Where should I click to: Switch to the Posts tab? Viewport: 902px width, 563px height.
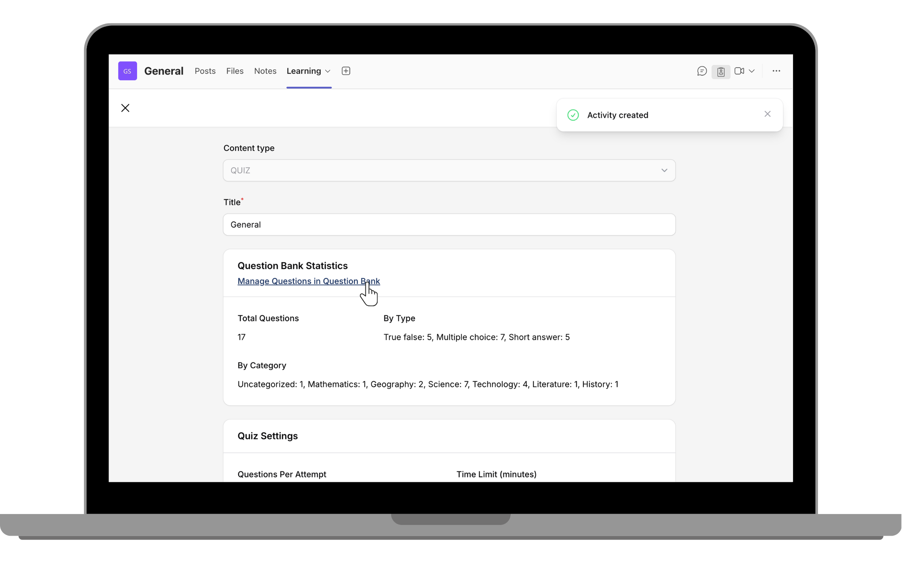click(205, 71)
